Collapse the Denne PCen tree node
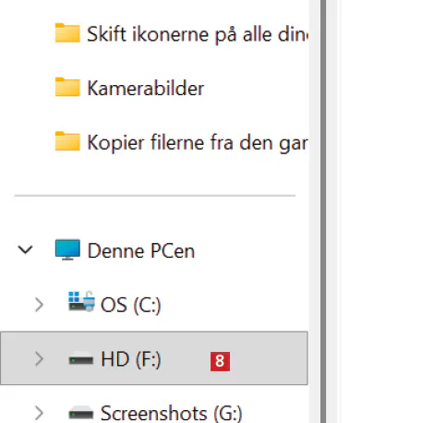The width and height of the screenshot is (446, 423). [x=25, y=249]
